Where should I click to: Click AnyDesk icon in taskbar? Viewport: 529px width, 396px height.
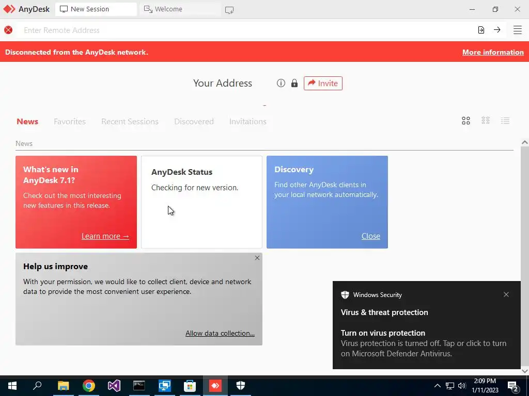point(215,386)
